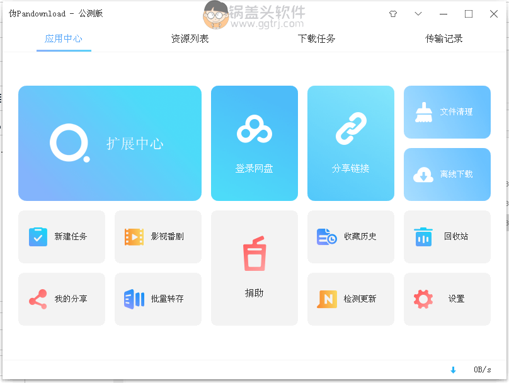Click the share icon for 我的分享
Image resolution: width=509 pixels, height=383 pixels.
(x=38, y=299)
